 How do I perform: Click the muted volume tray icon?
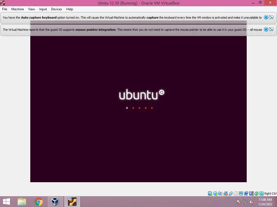pos(251,202)
